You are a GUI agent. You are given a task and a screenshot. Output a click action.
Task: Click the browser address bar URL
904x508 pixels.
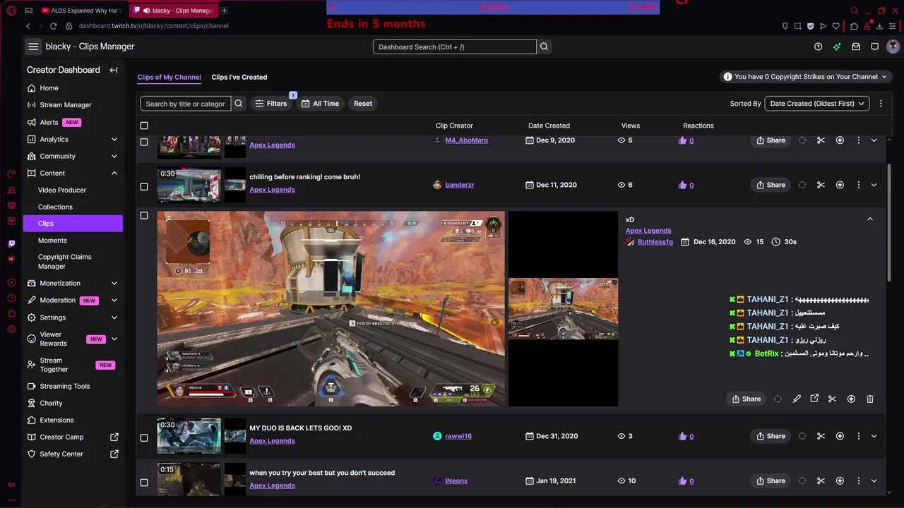(x=153, y=26)
